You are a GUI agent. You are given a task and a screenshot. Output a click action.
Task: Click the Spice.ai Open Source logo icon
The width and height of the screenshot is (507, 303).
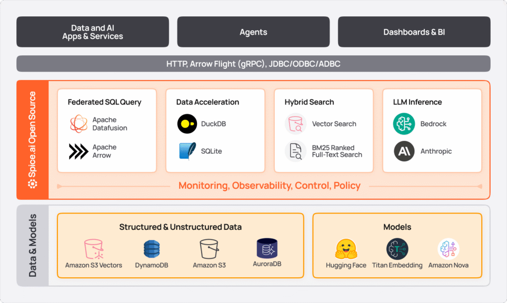click(x=33, y=184)
